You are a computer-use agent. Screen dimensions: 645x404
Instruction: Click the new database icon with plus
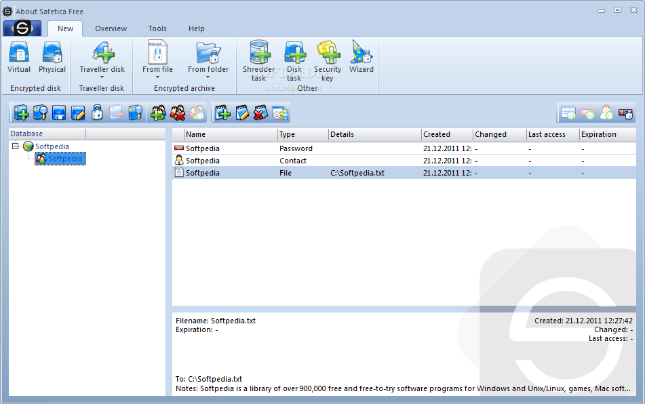pyautogui.click(x=22, y=113)
